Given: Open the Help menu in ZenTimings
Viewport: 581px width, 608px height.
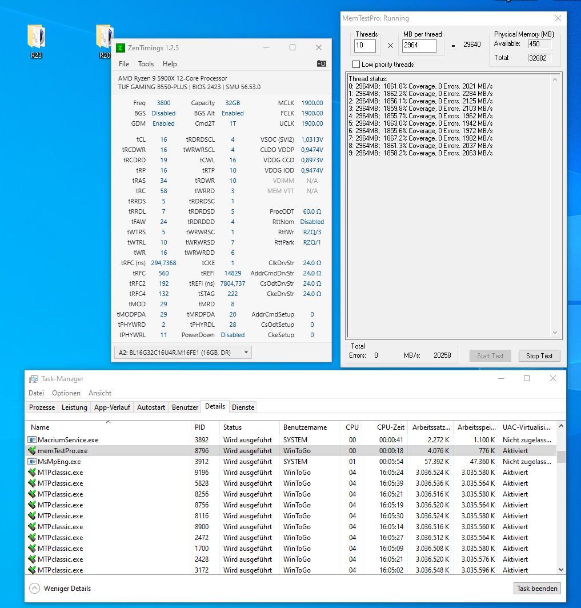Looking at the screenshot, I should pos(170,64).
